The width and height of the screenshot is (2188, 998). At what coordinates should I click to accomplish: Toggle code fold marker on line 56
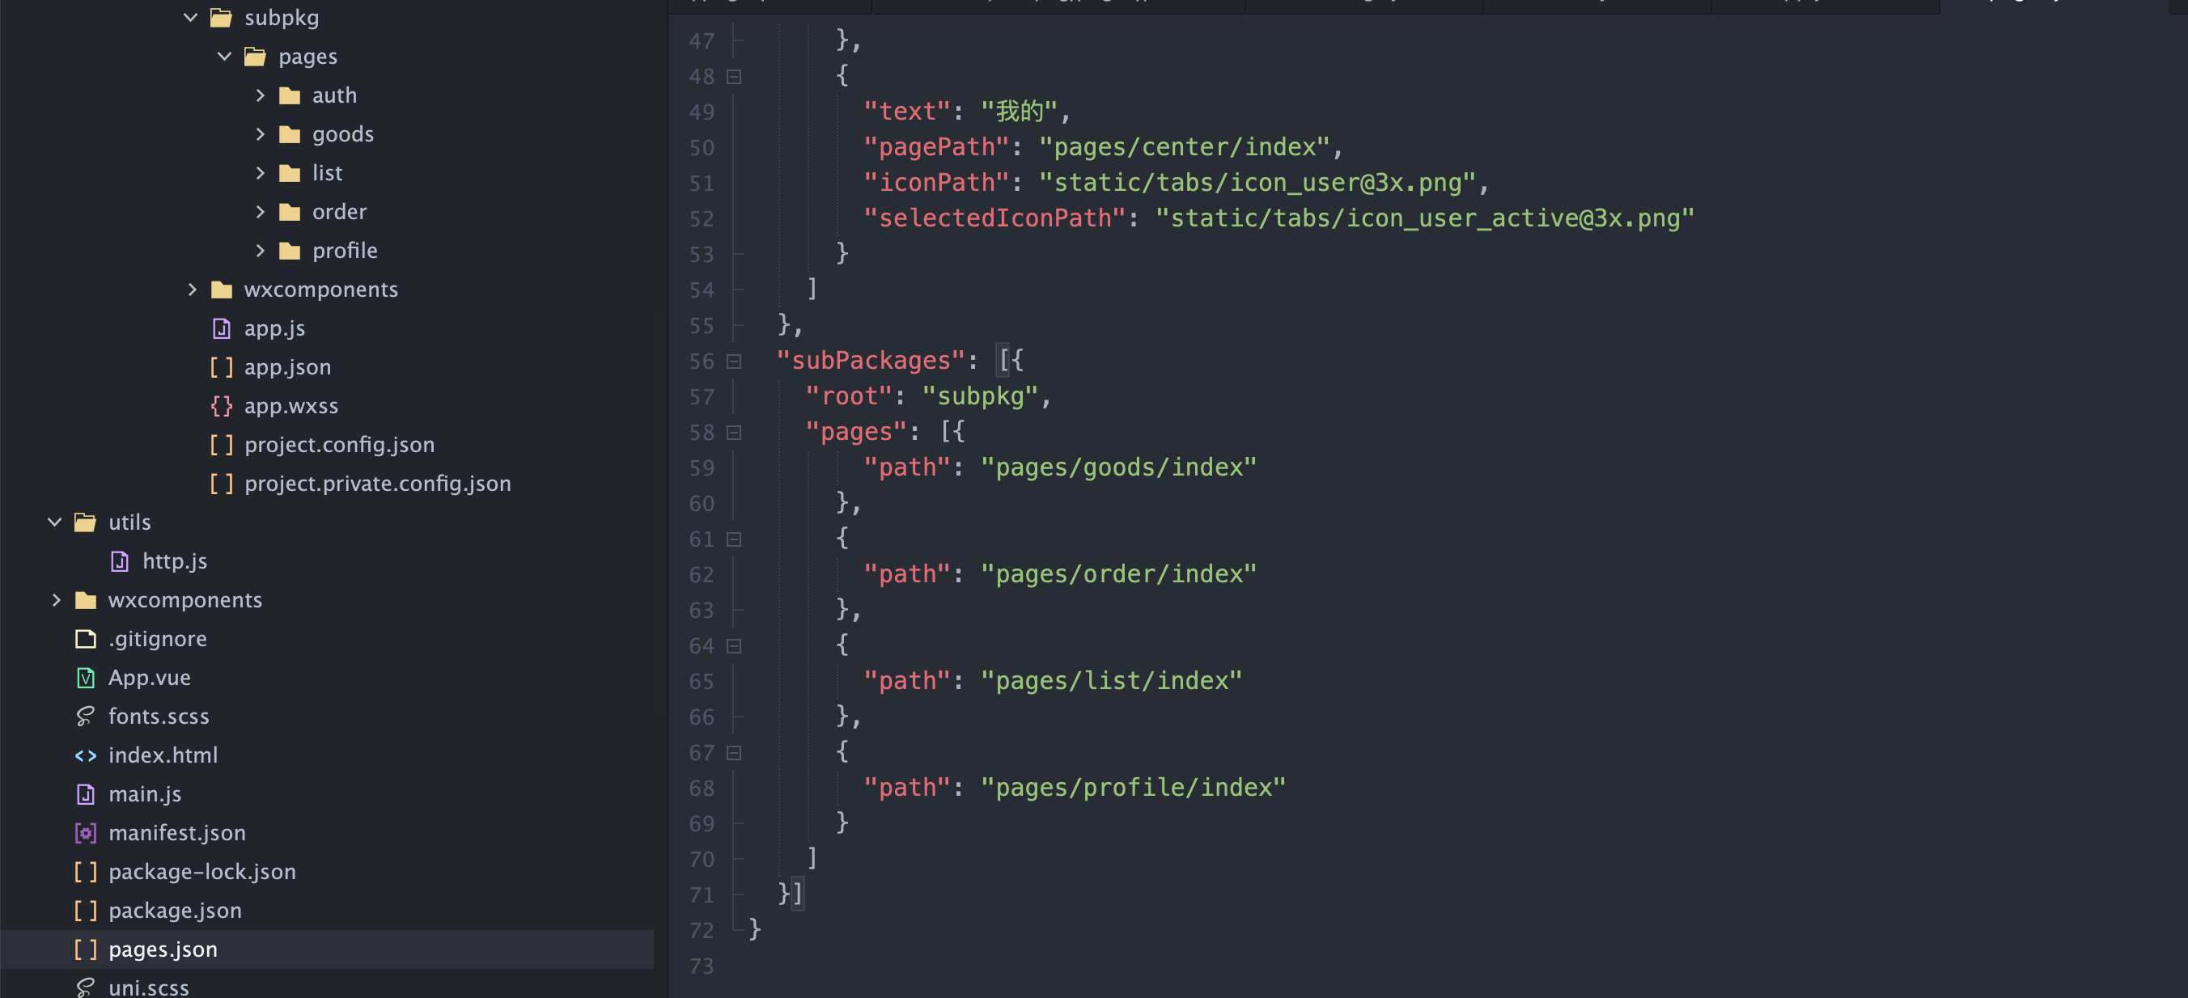click(734, 362)
